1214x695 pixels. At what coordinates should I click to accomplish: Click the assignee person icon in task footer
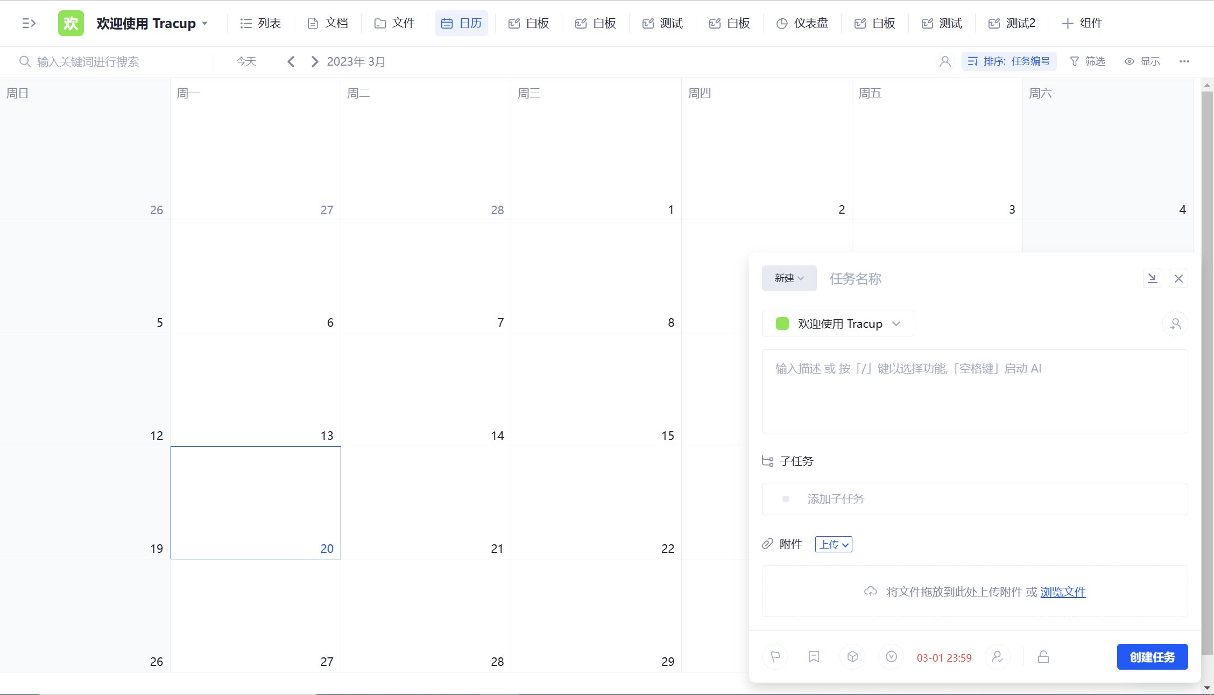point(997,657)
